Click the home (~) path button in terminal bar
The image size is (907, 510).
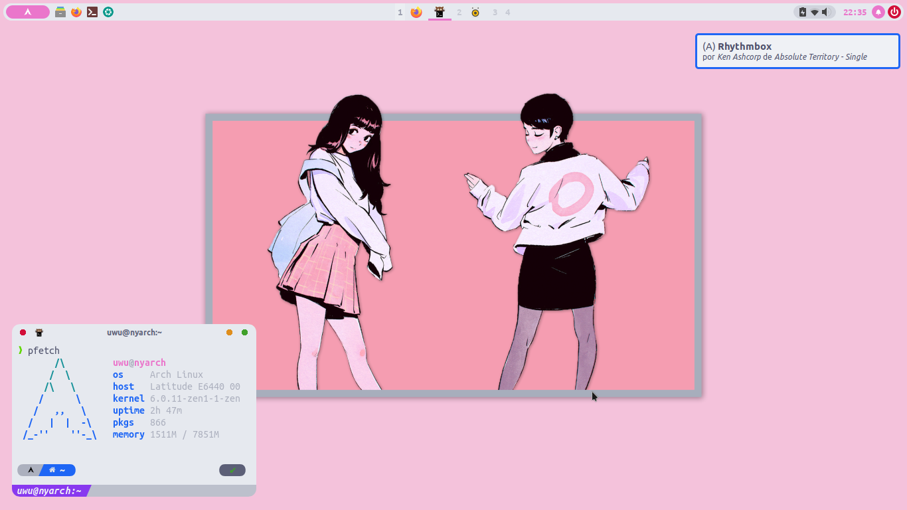[x=58, y=469]
